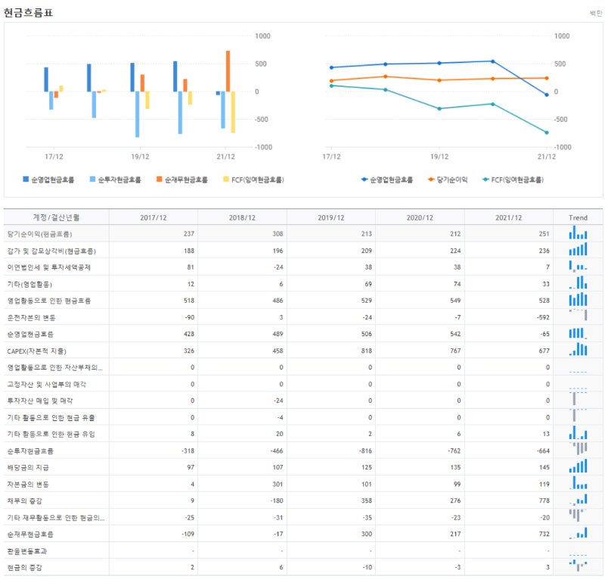Select the 순투자현금흐름 table row label
605x580 pixels.
tap(30, 451)
